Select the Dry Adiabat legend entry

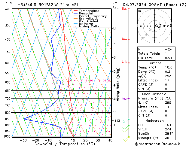(x=86, y=19)
